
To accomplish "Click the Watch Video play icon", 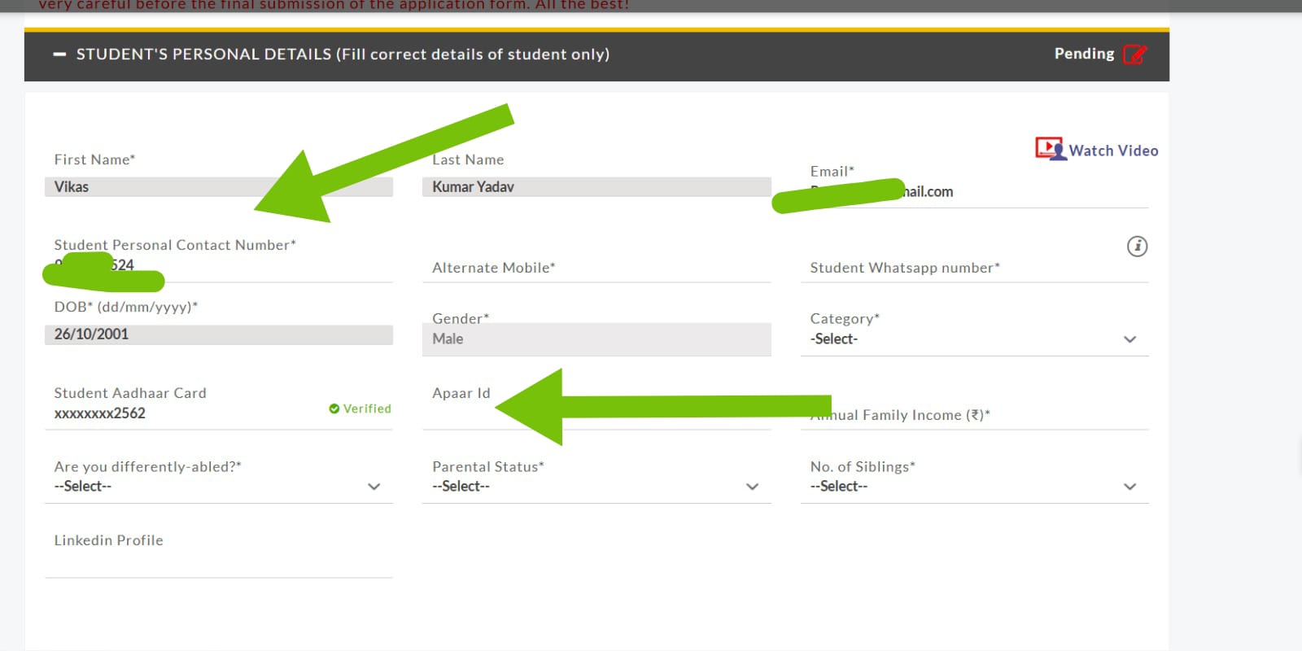I will tap(1050, 149).
